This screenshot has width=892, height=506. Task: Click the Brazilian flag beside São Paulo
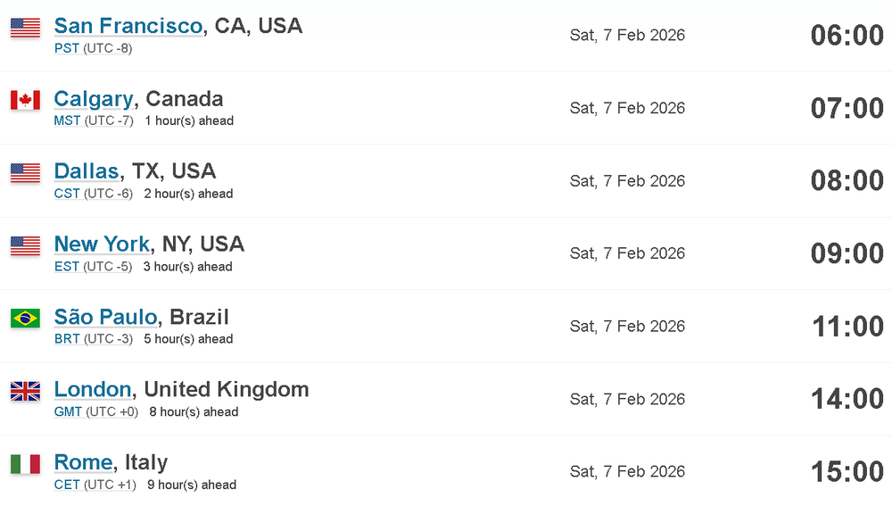(26, 319)
